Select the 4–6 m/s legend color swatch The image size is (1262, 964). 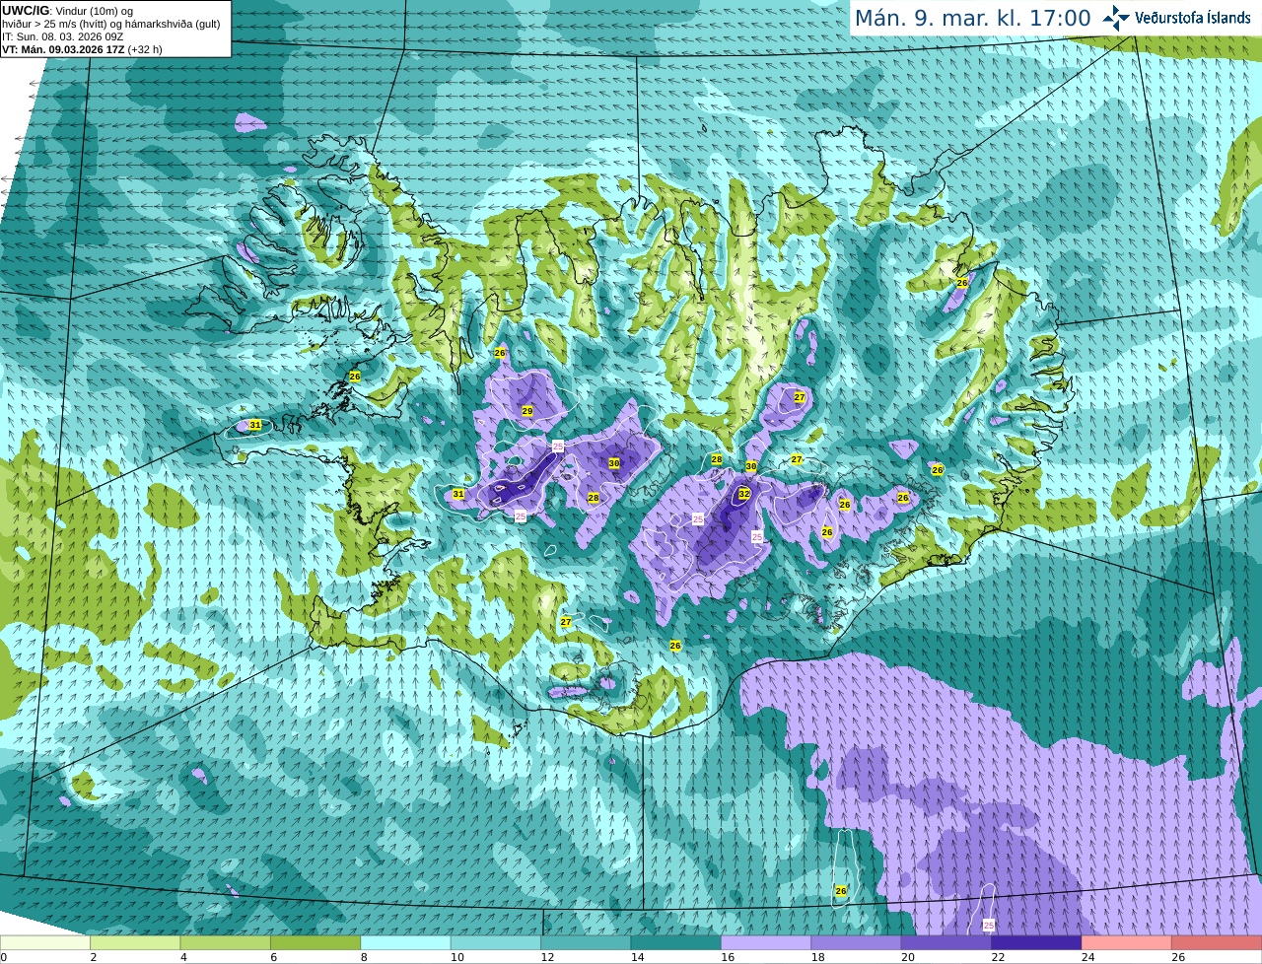point(226,942)
